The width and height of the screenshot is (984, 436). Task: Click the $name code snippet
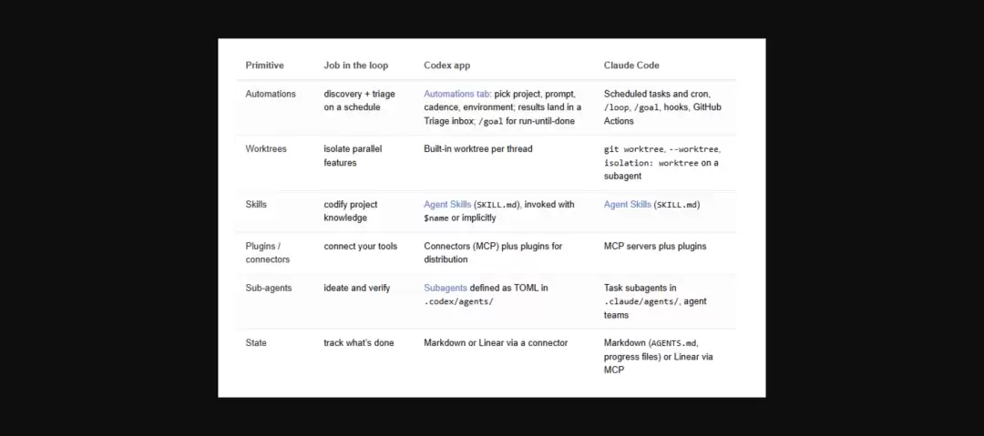point(436,218)
